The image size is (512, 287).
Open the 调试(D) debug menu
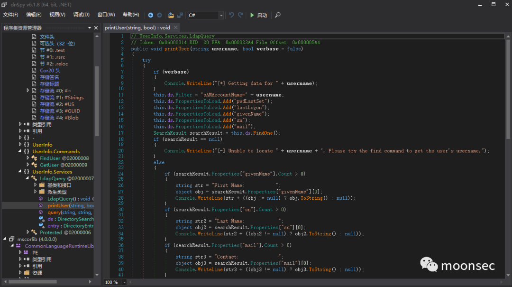click(81, 15)
